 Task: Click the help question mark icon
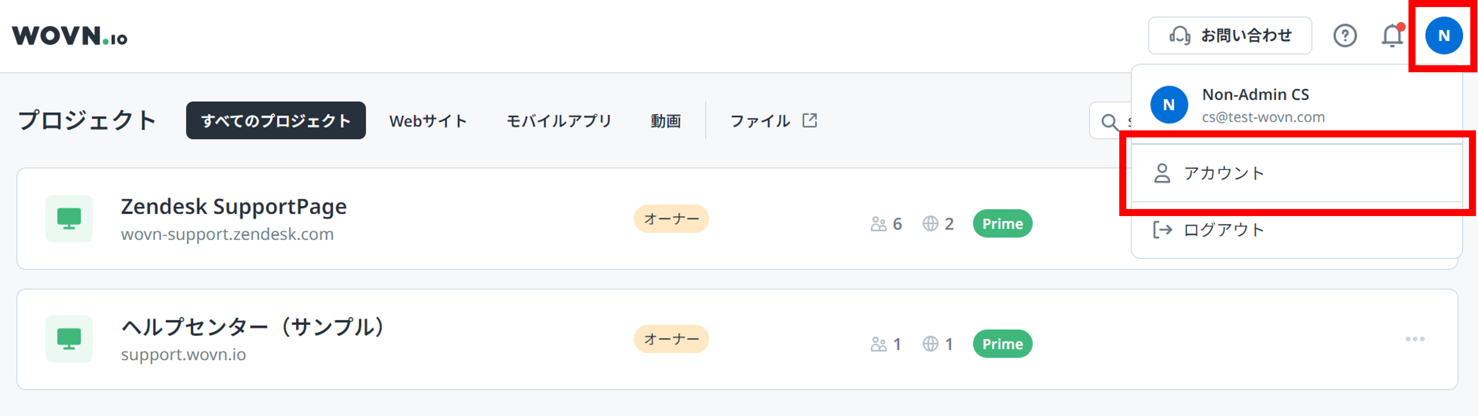pyautogui.click(x=1346, y=36)
